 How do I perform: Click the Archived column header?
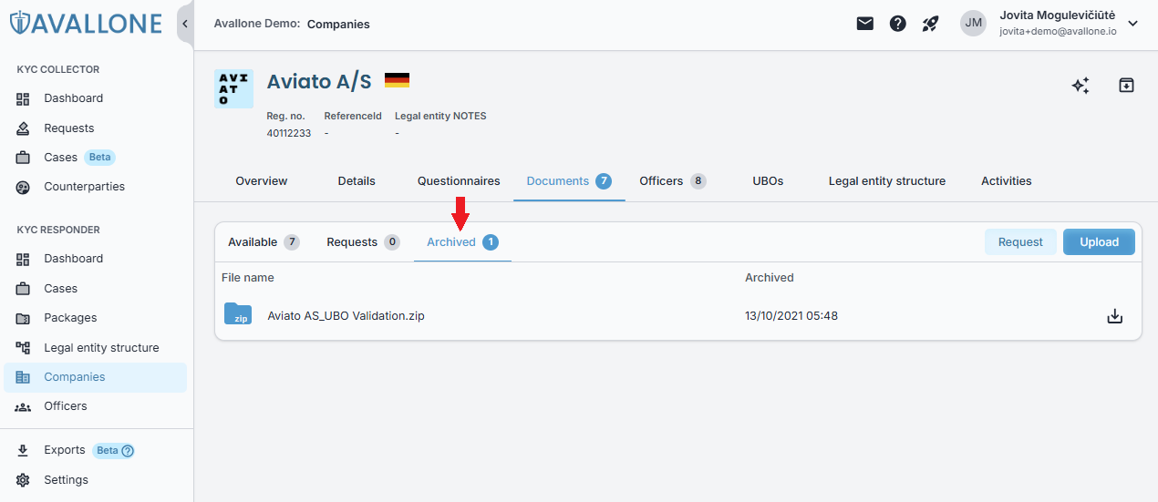tap(770, 278)
